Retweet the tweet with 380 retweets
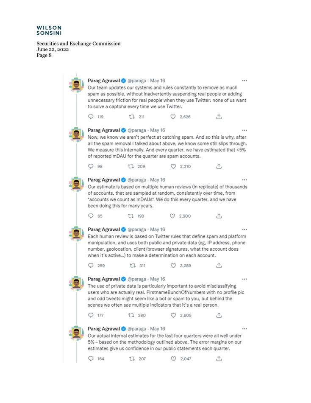The height and width of the screenshot is (403, 311). 131,315
